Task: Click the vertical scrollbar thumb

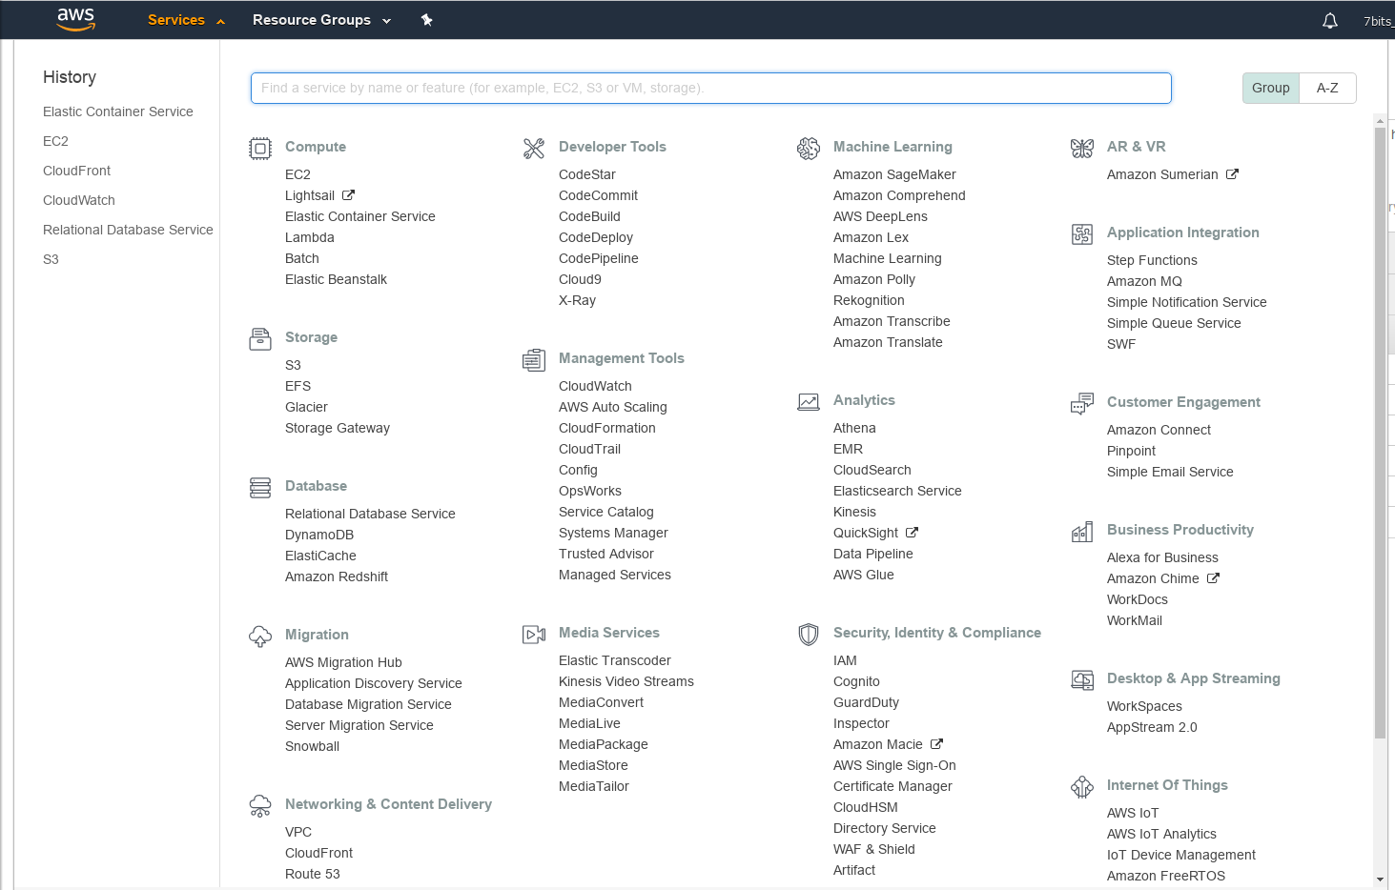Action: (x=1380, y=433)
